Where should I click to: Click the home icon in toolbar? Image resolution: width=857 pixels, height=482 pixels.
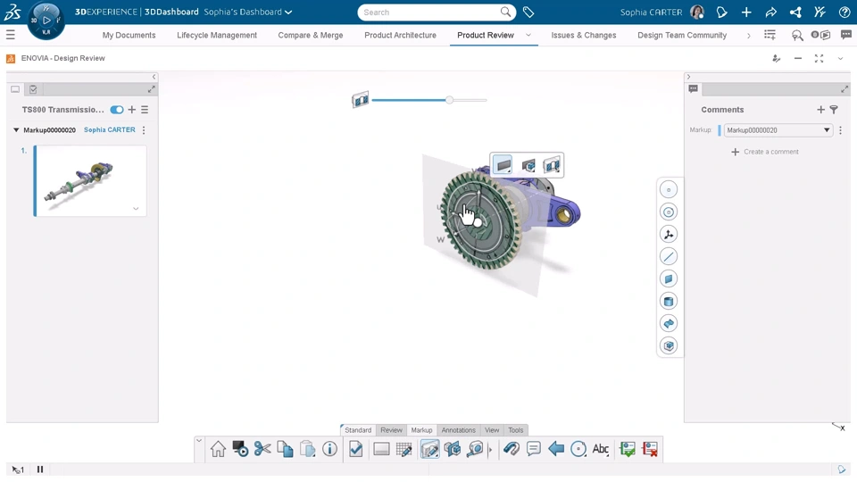click(x=218, y=449)
